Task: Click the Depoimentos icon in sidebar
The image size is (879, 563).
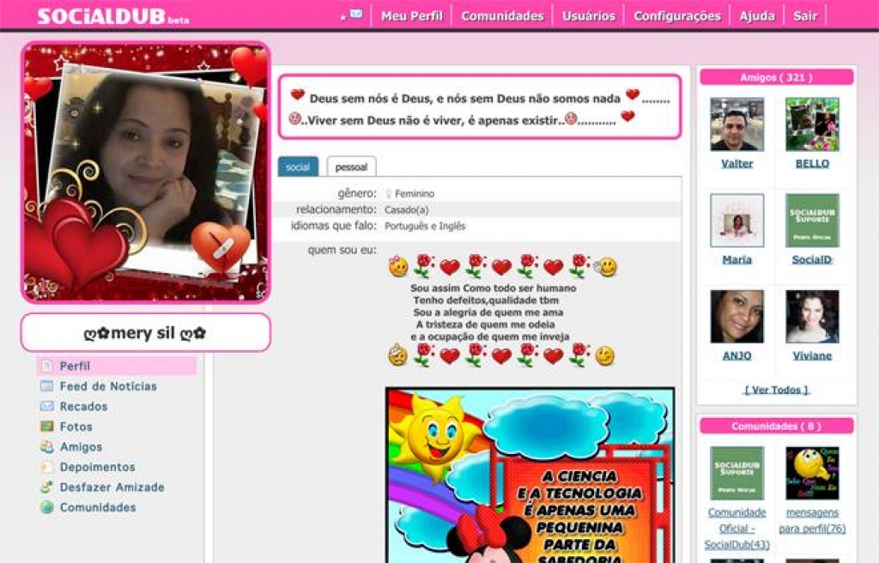Action: coord(47,467)
